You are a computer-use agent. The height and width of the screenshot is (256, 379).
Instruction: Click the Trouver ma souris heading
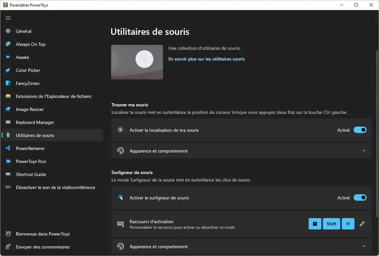(130, 105)
